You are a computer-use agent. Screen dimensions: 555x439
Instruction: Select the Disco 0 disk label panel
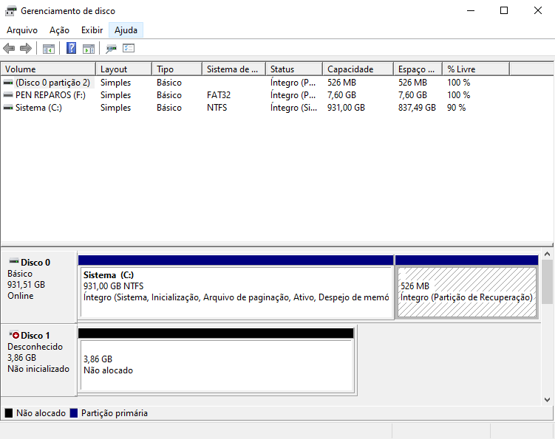pos(39,287)
